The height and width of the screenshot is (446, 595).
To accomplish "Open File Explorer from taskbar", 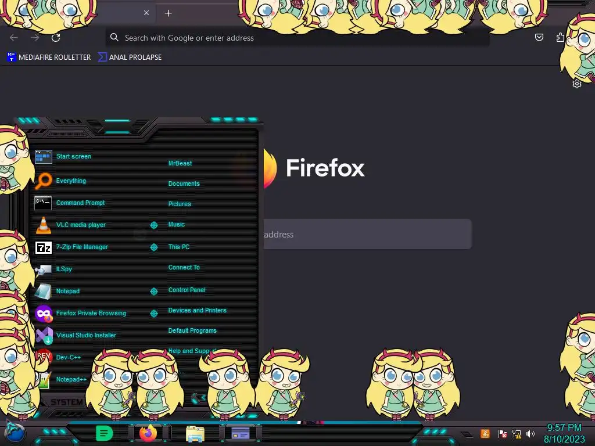I will 195,433.
